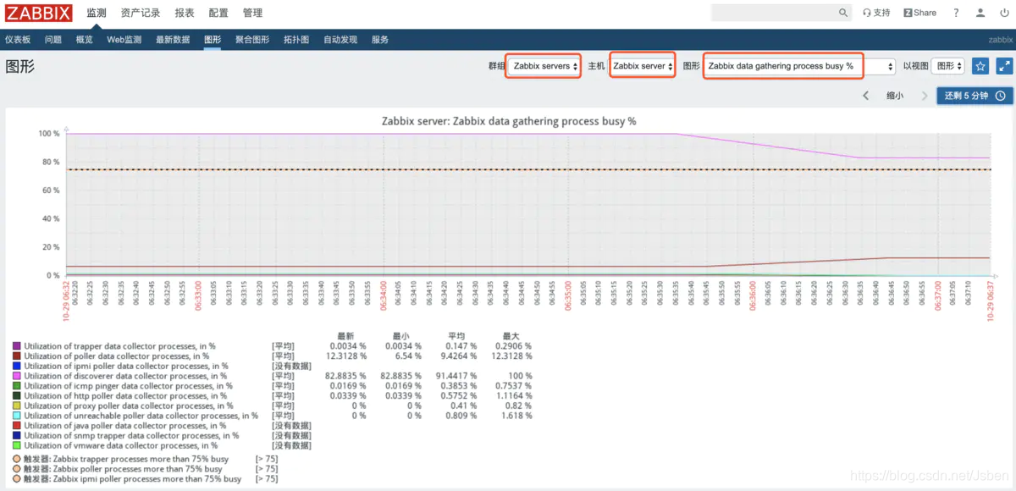Switch to the 聚合图形 submenu tab
1016x491 pixels.
[x=252, y=40]
